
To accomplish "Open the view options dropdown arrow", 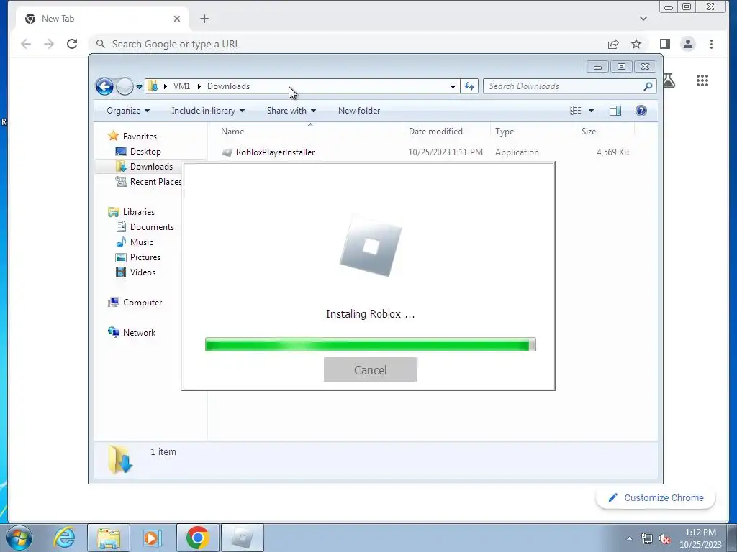I will (592, 111).
